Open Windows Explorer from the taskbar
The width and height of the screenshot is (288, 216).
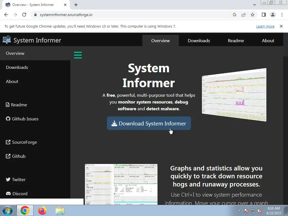click(x=60, y=211)
